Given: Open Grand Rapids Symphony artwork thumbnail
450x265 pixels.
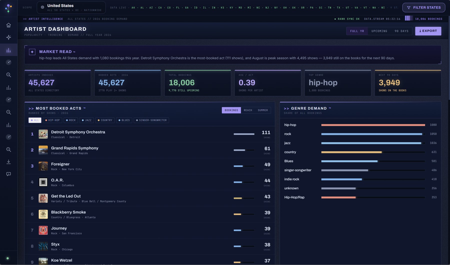Looking at the screenshot, I should pos(43,150).
